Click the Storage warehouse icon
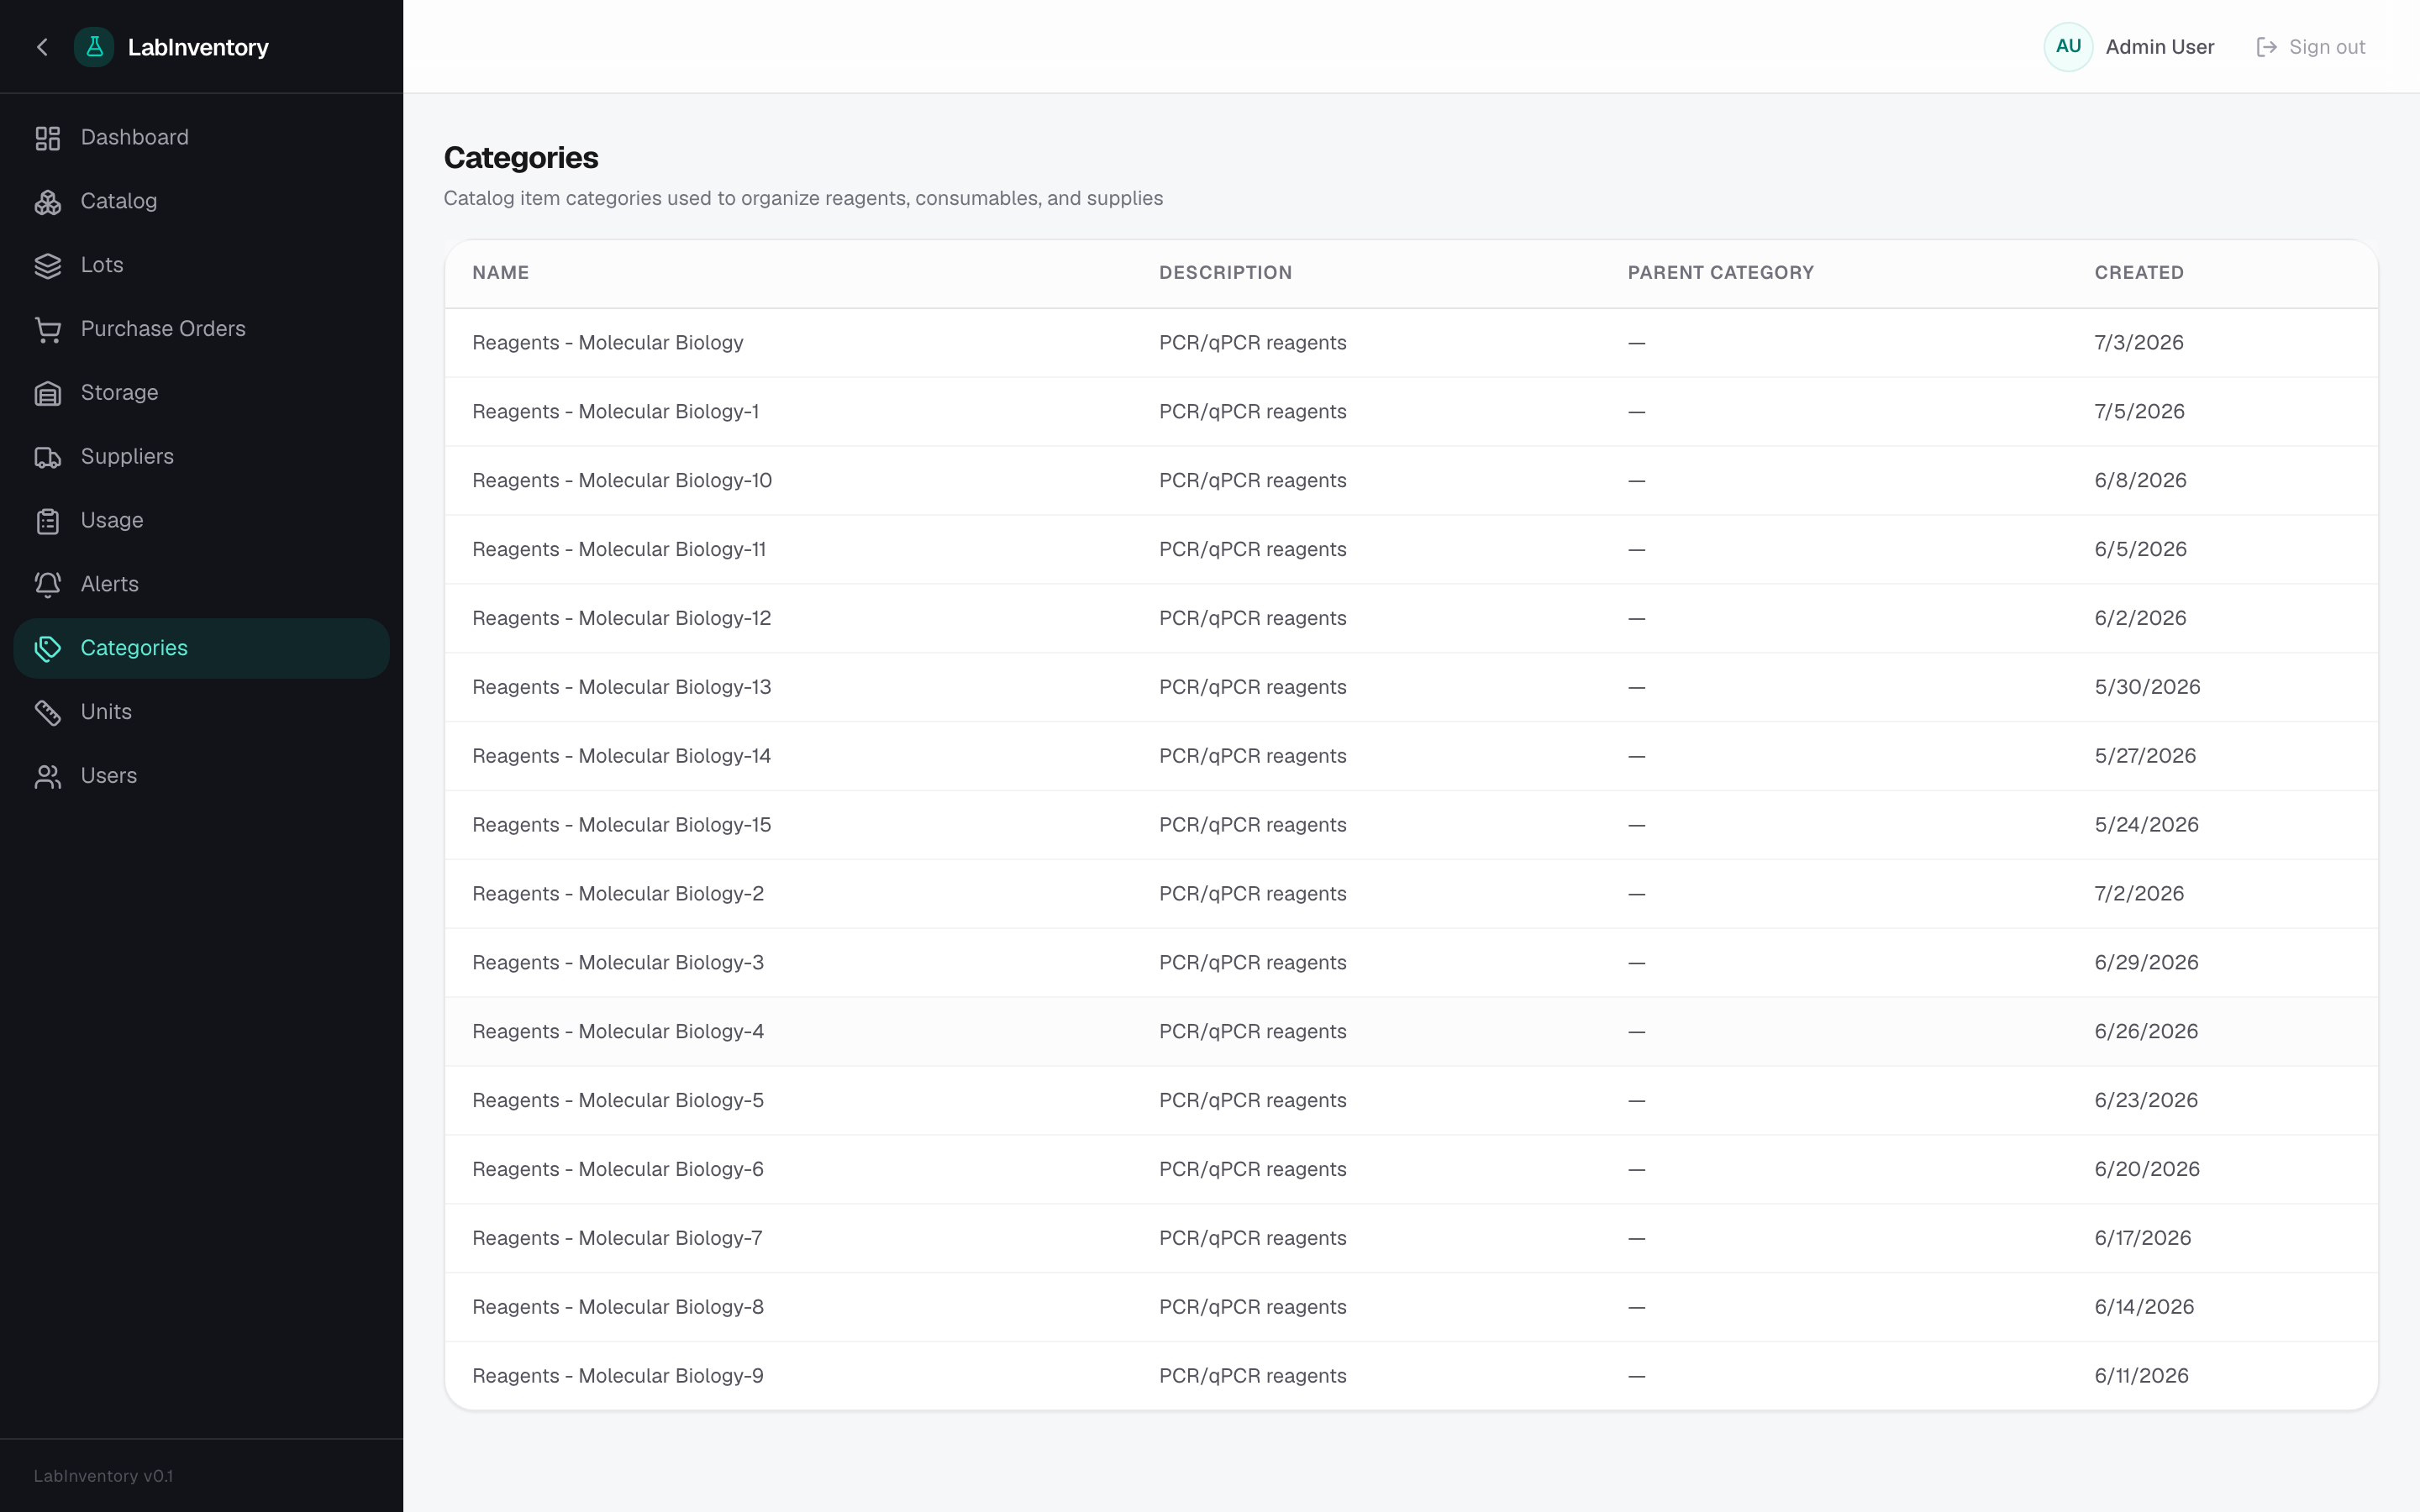 48,394
